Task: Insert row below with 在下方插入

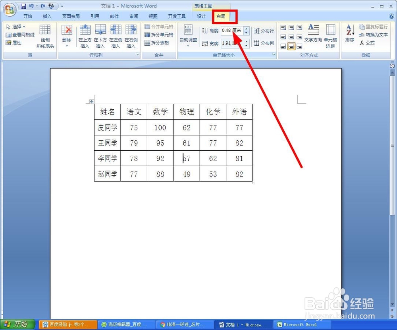Action: click(100, 36)
